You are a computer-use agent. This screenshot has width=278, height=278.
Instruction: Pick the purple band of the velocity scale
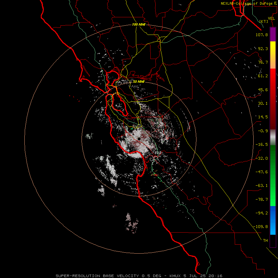coord(273,34)
